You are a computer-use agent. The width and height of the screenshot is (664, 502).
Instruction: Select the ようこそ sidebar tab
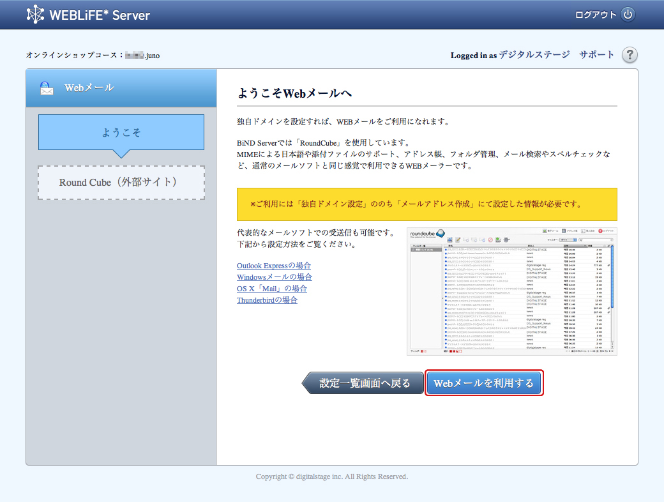tap(121, 132)
